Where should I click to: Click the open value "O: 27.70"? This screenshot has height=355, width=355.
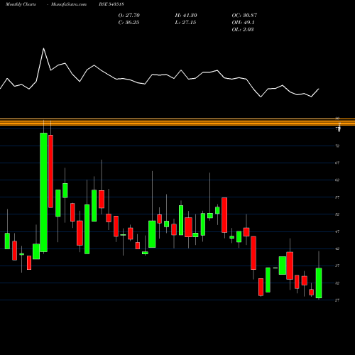[x=129, y=16]
